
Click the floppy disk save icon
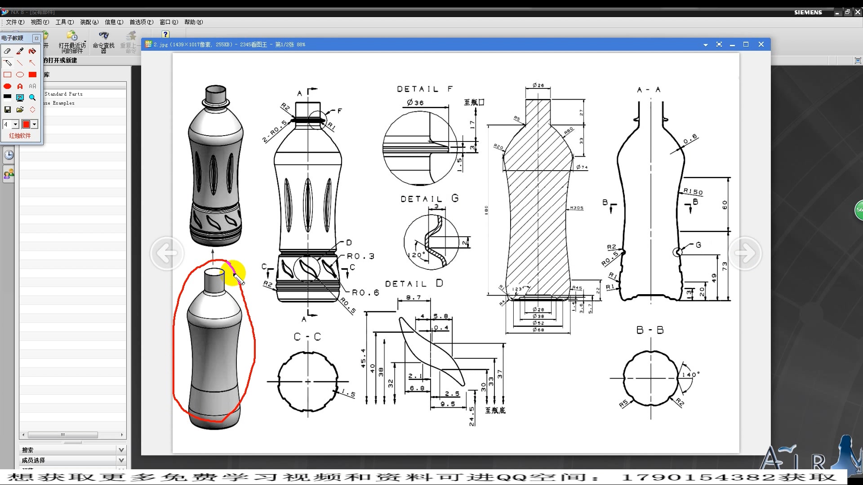(x=8, y=110)
